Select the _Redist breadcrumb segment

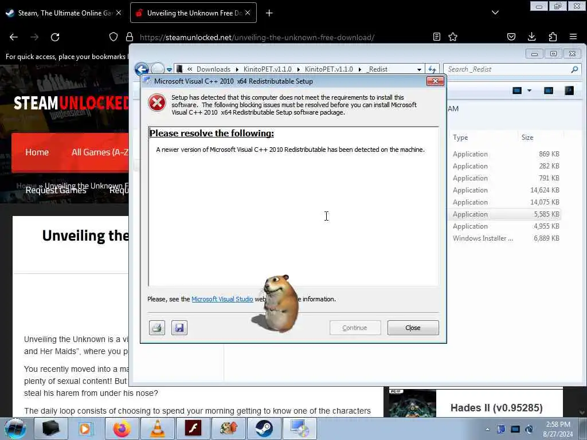click(377, 69)
